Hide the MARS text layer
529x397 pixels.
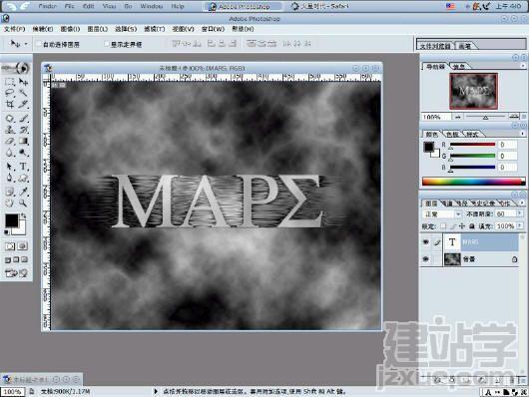426,241
